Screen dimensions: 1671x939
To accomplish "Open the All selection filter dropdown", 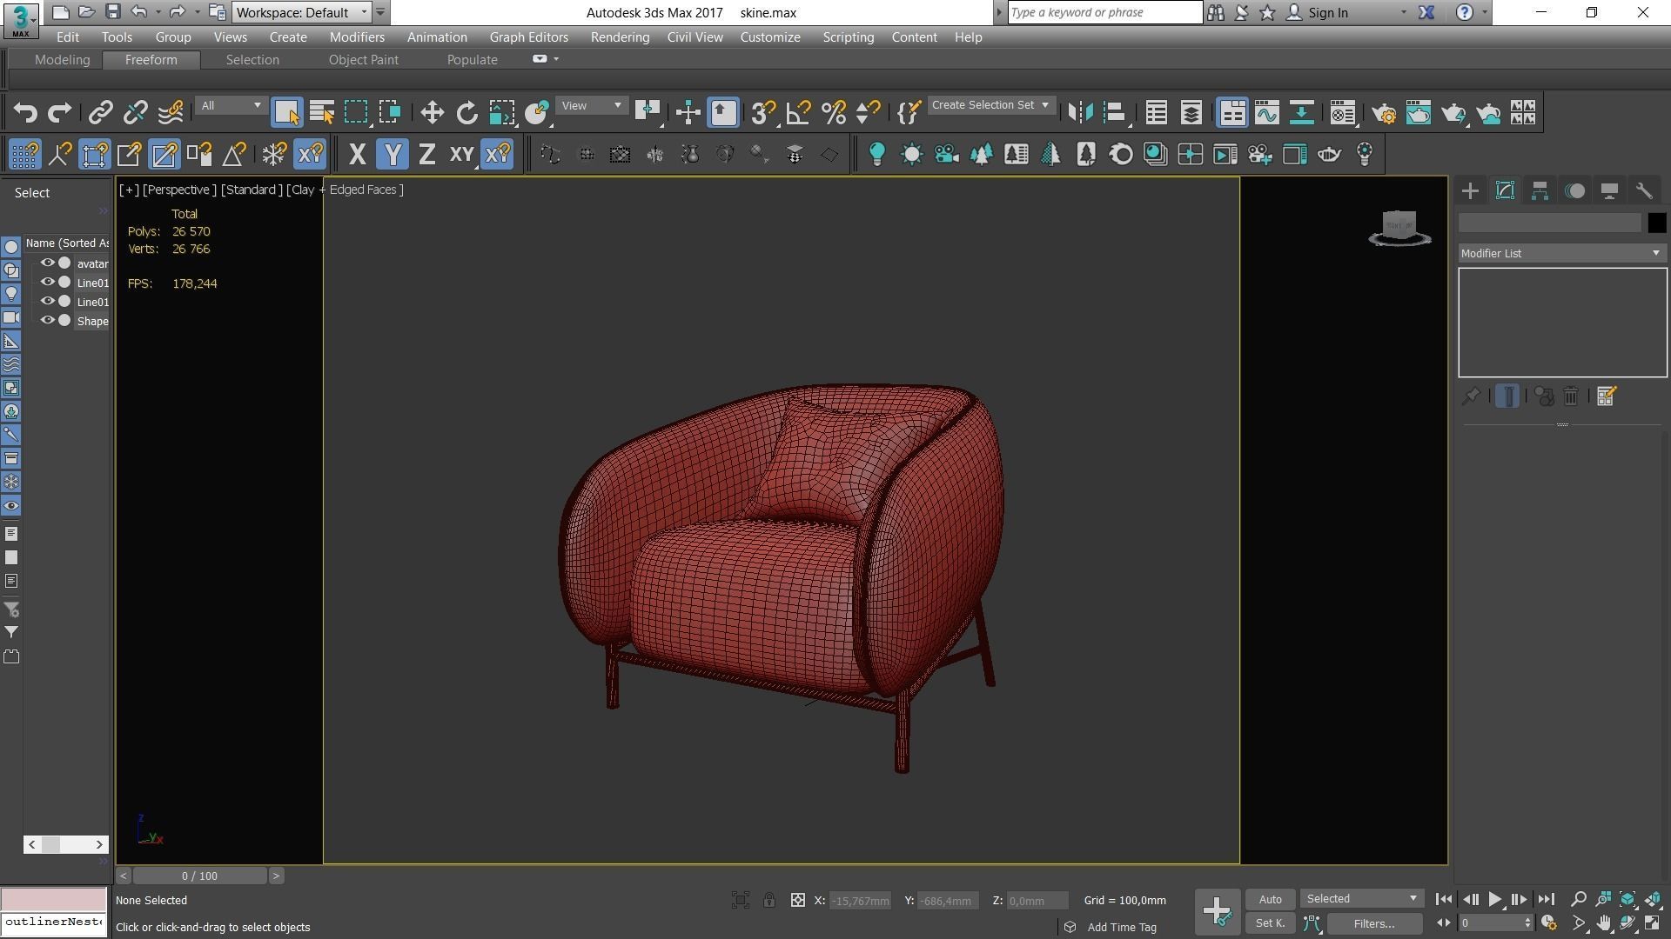I will point(230,105).
